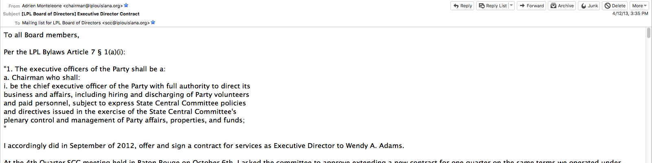This screenshot has width=652, height=163.
Task: Click sender address chairman@lplouisiana.org
Action: tap(93, 6)
